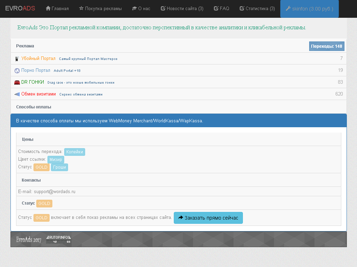This screenshot has width=357, height=267.
Task: Open the Убойный Портал ad link
Action: click(38, 59)
